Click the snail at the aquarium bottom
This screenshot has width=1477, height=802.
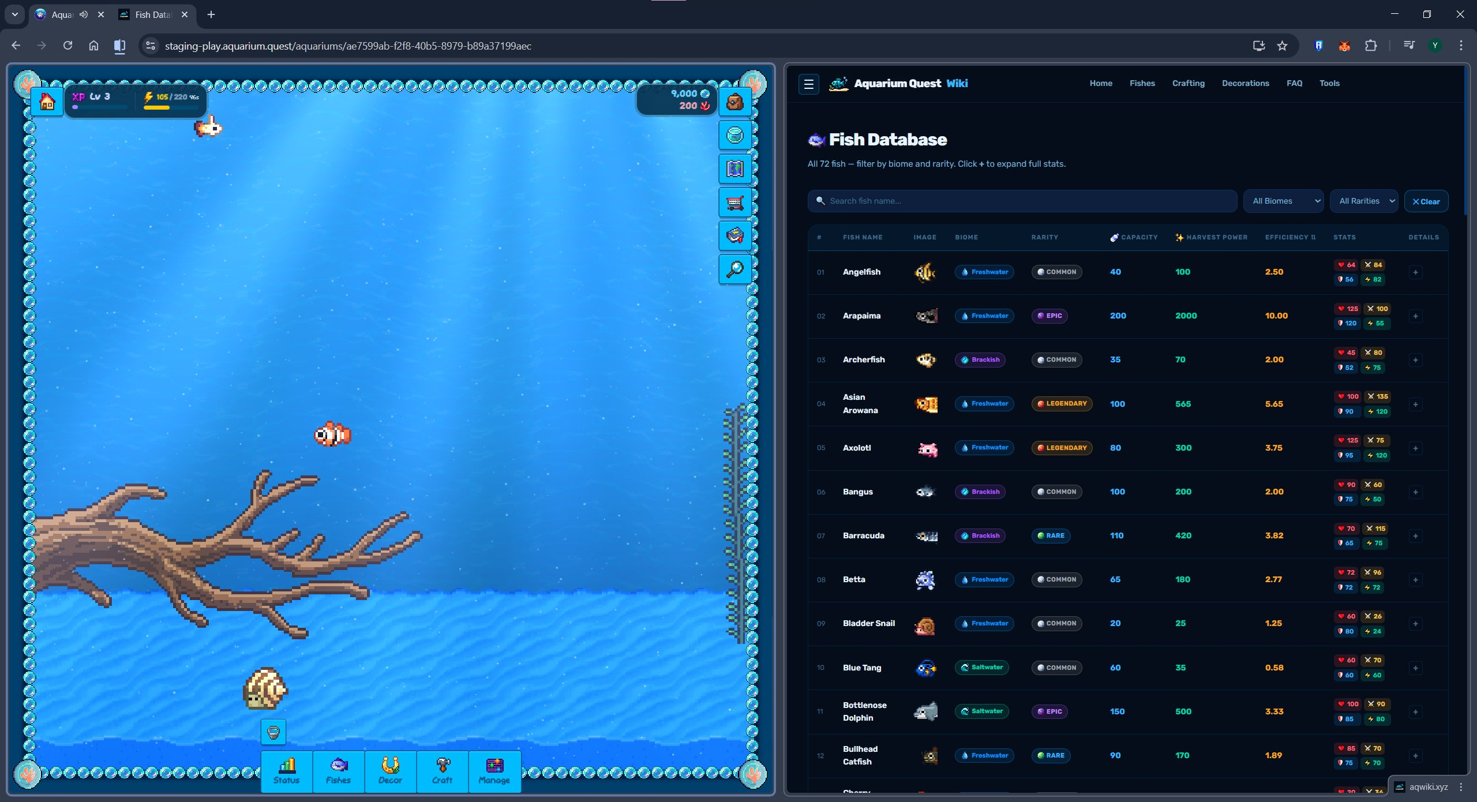click(265, 688)
